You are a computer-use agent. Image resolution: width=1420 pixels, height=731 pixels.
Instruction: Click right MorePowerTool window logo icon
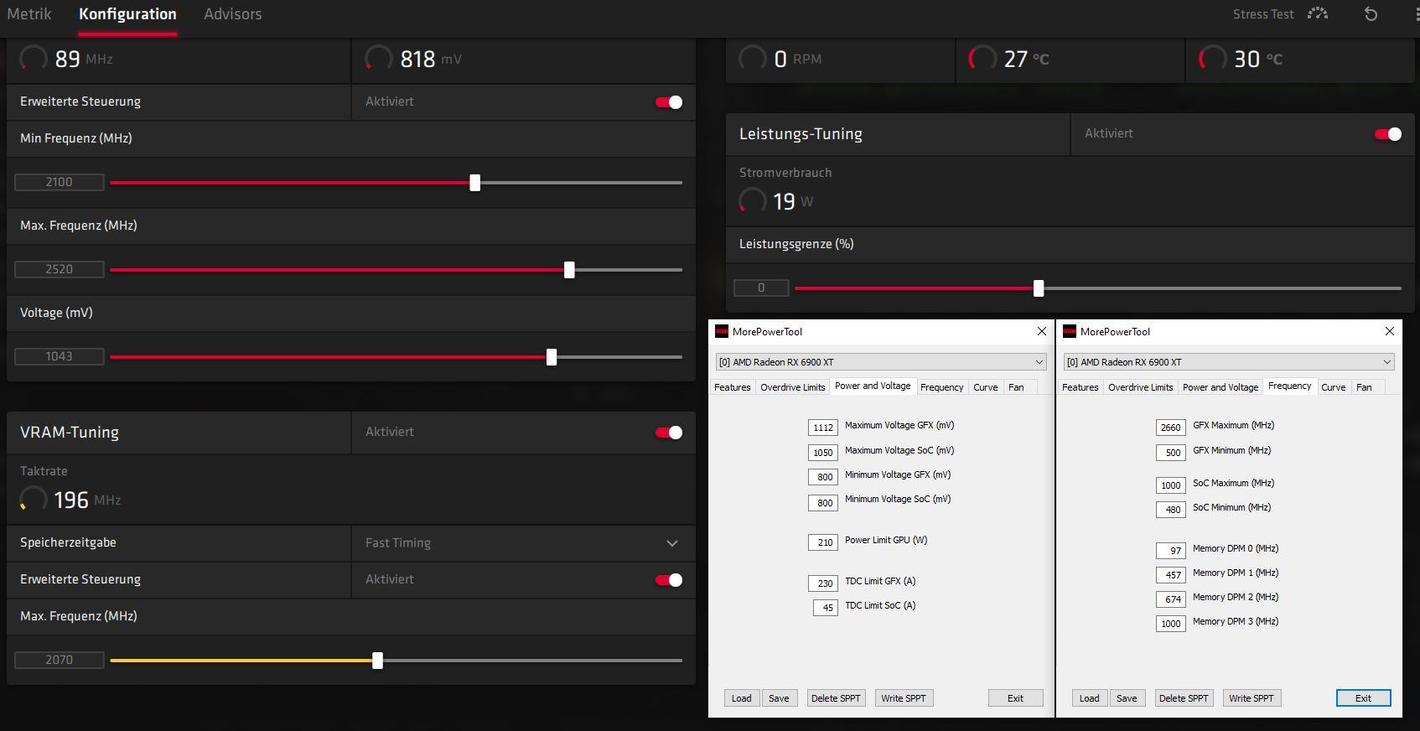(x=1069, y=331)
